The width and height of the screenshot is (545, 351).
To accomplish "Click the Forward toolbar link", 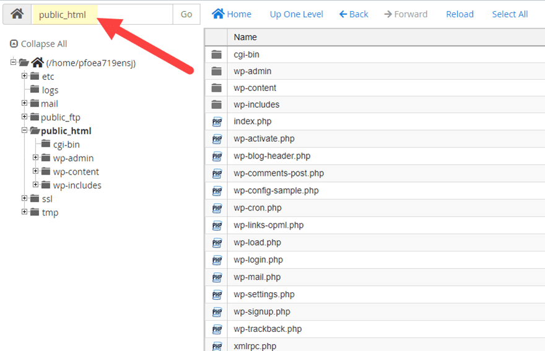I will (x=406, y=14).
